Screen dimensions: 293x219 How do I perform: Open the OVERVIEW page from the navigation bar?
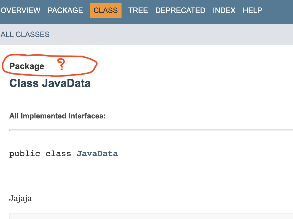click(x=20, y=10)
